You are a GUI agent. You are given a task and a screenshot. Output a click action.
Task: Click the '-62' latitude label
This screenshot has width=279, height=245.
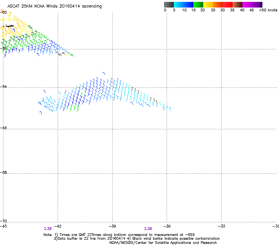coord(3,48)
